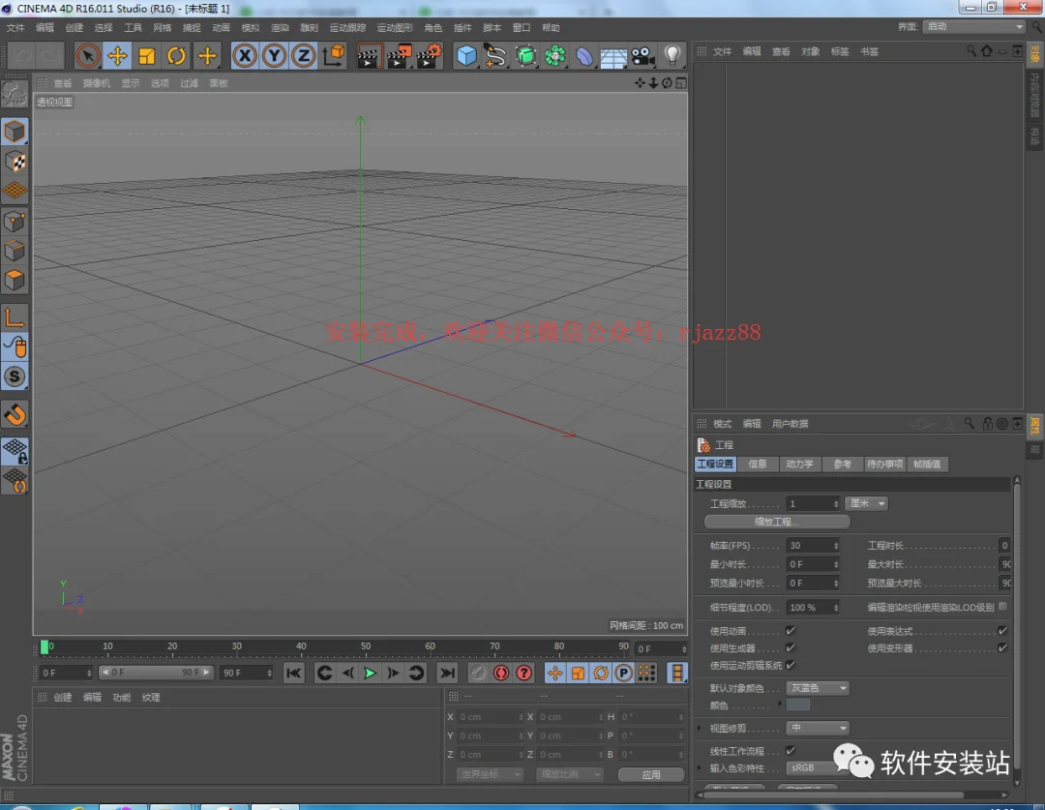The width and height of the screenshot is (1045, 810).
Task: Open the 渲染 menu in menu bar
Action: (280, 27)
